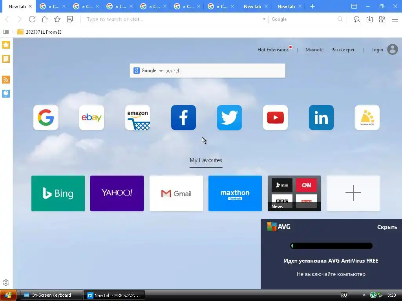Open the blue lightbulb sidebar icon
Viewport: 402px width, 301px height.
(6, 93)
